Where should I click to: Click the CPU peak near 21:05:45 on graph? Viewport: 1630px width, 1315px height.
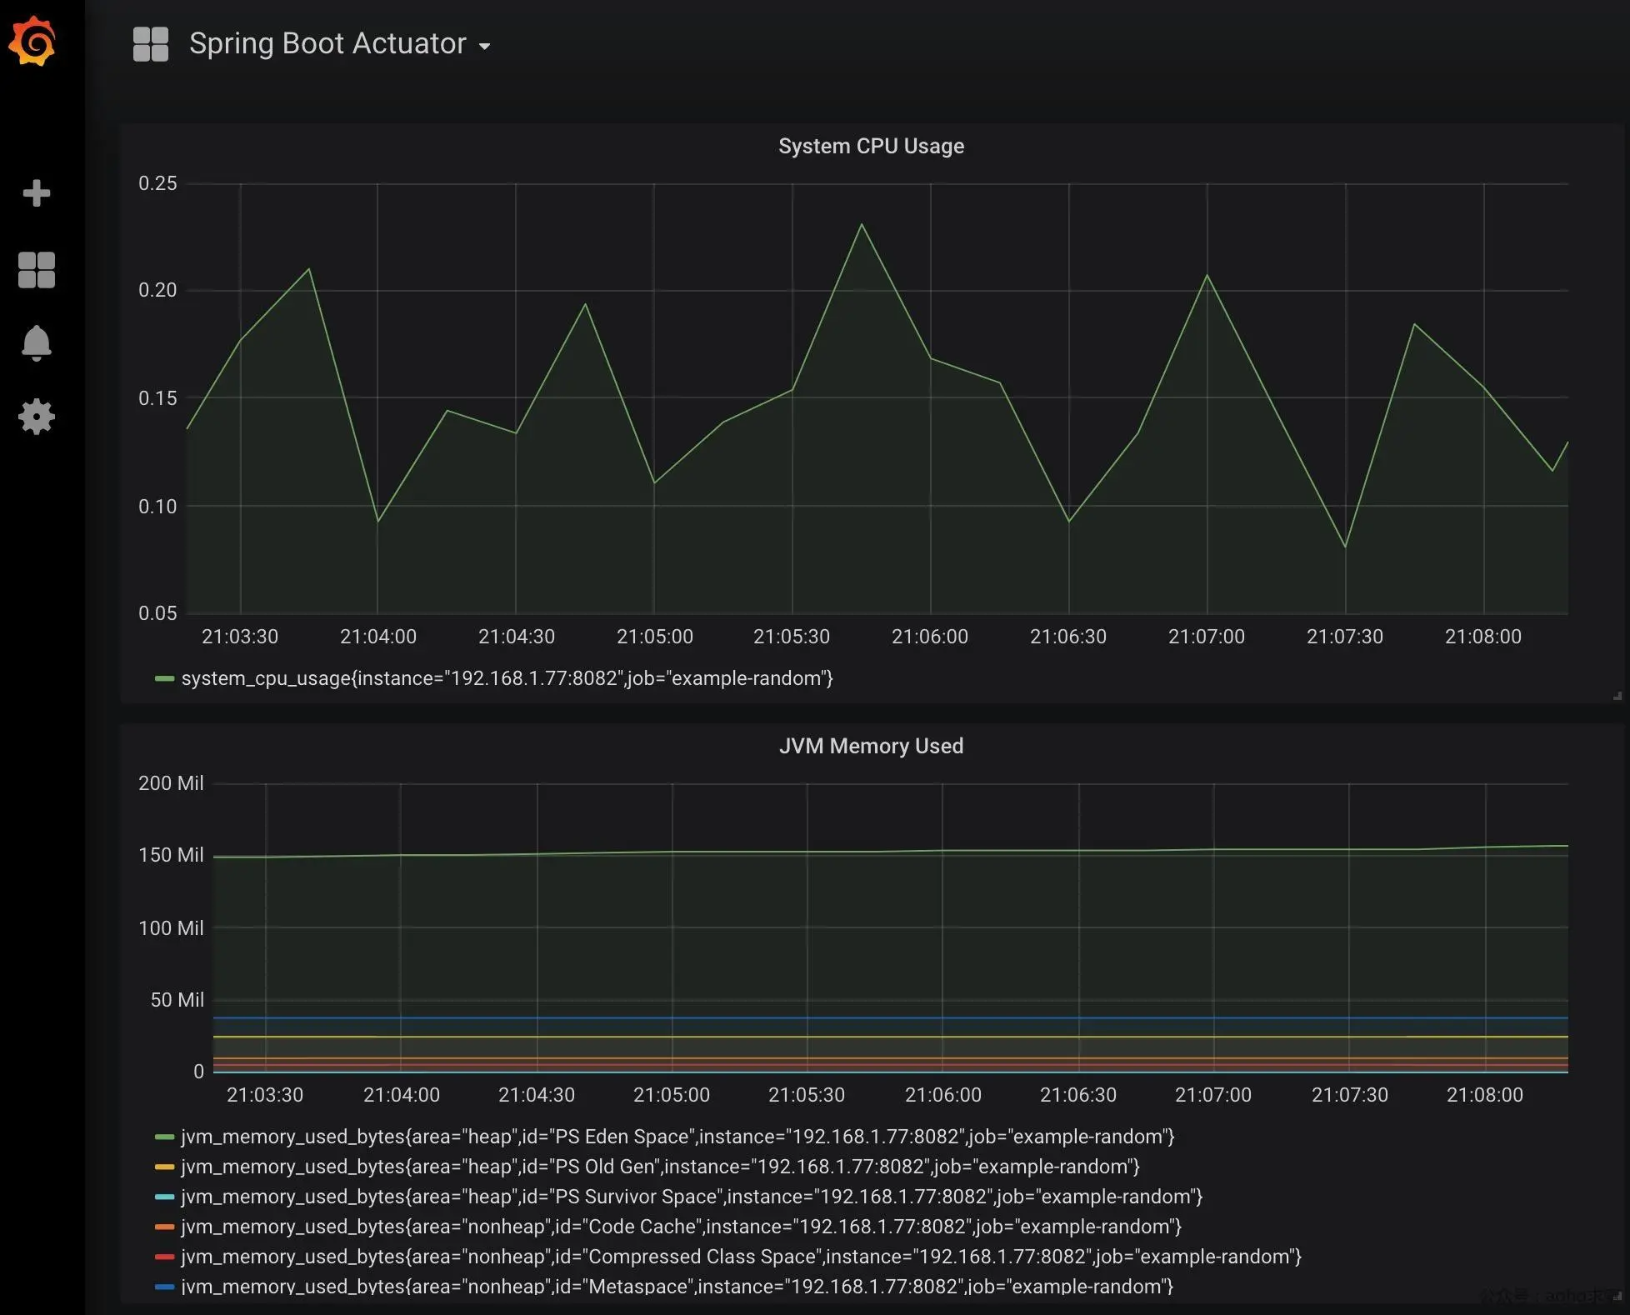pyautogui.click(x=861, y=225)
